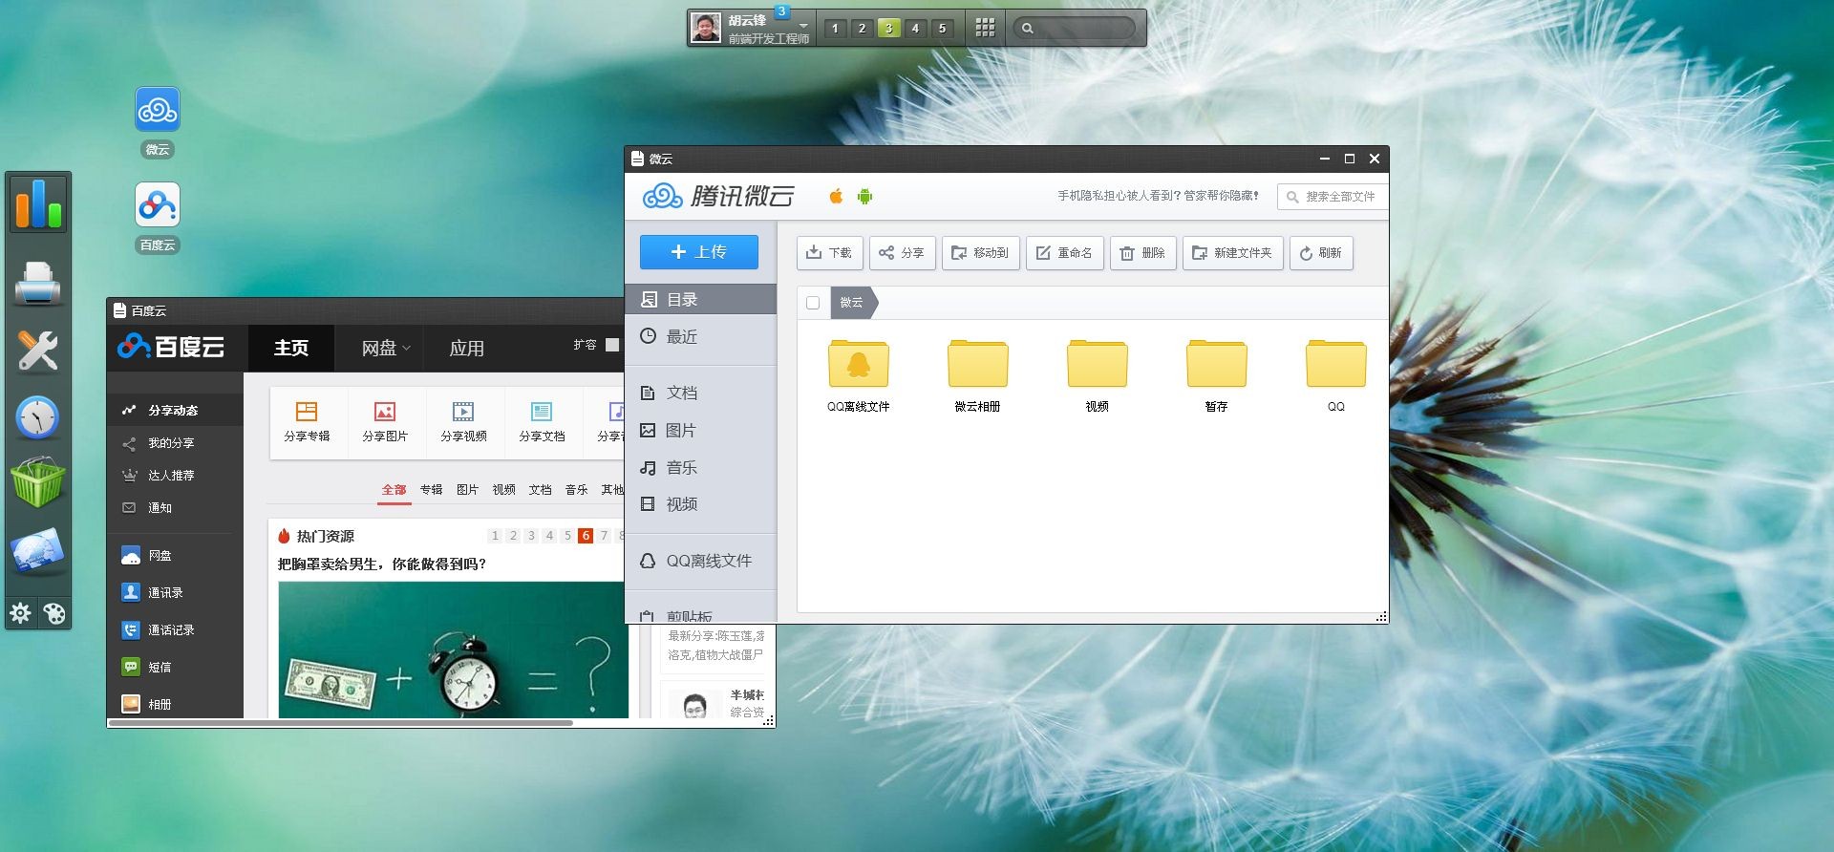Switch to desktop 5 in the top bar
The width and height of the screenshot is (1834, 852).
942,29
